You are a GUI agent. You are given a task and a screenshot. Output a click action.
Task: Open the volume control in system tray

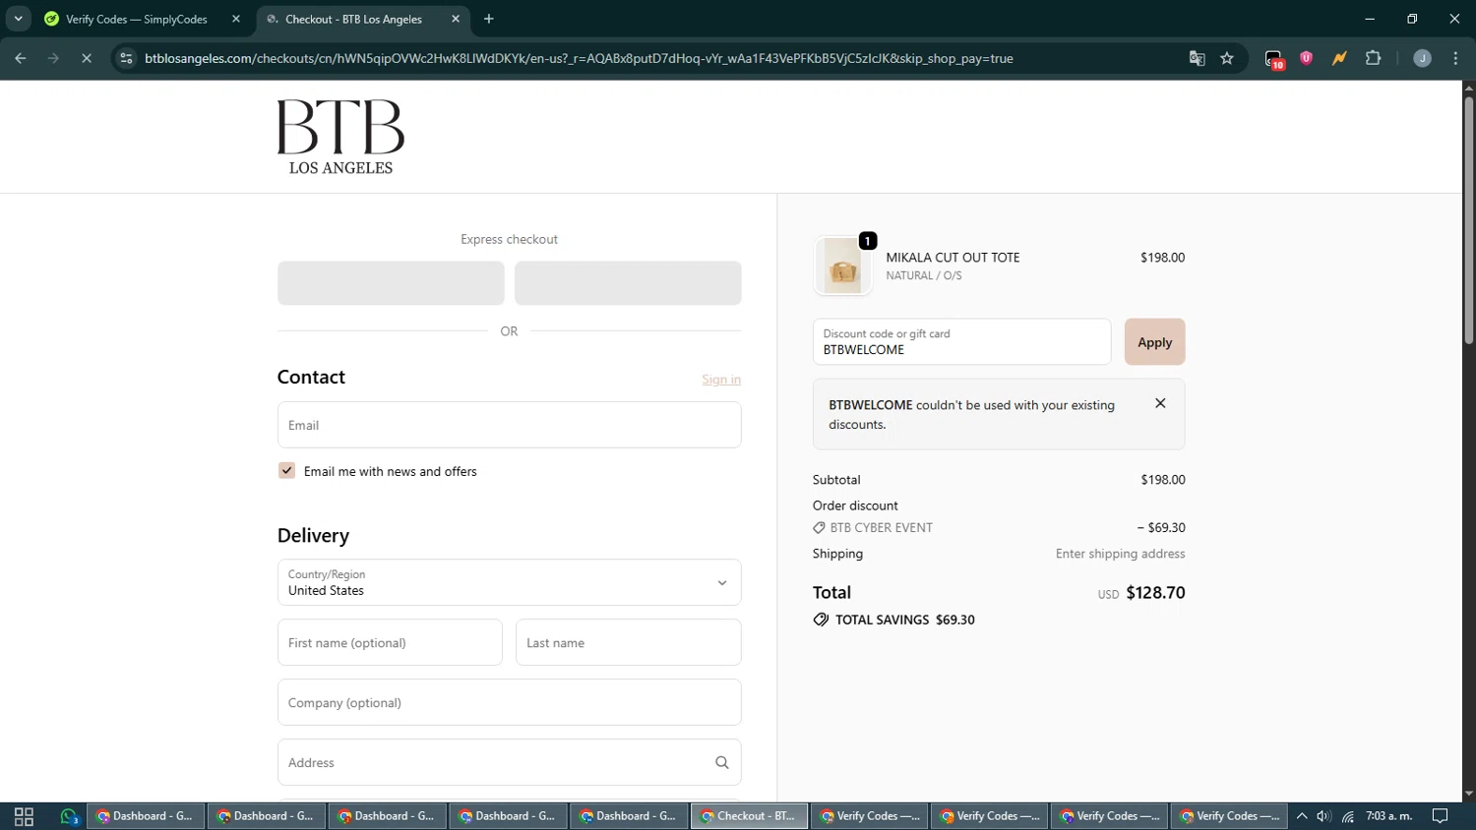coord(1323,816)
